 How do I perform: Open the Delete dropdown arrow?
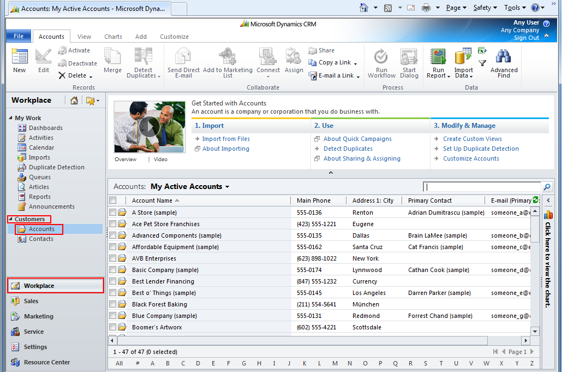[91, 76]
